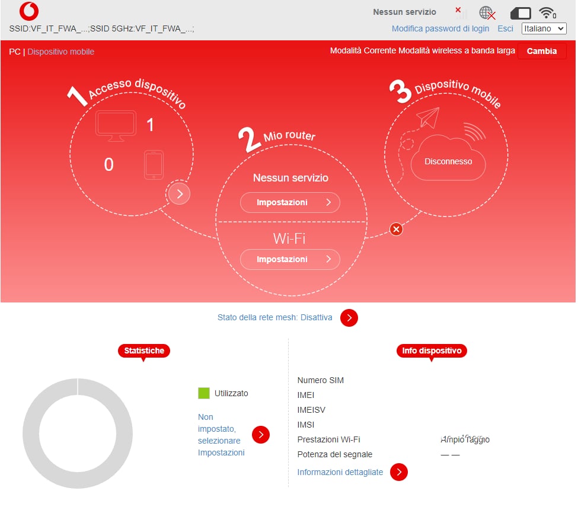Screen dimensions: 578x513
Task: Click the Wi-Fi heading in router circle
Action: tap(289, 239)
